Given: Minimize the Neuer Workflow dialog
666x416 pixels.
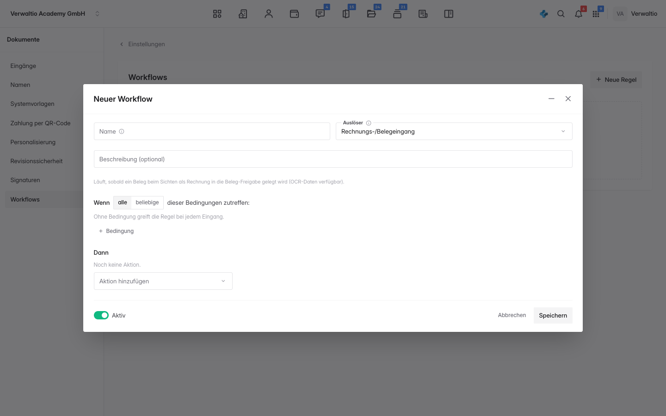Looking at the screenshot, I should (x=551, y=99).
